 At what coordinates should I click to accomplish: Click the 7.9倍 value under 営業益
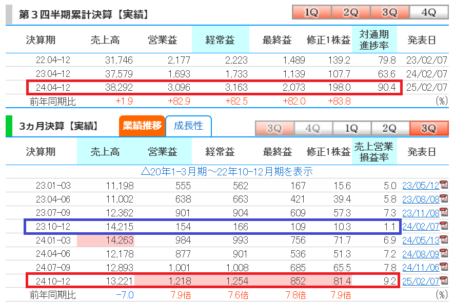pos(181,295)
